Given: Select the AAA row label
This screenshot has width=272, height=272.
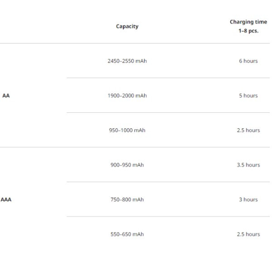Looking at the screenshot, I should 6,199.
